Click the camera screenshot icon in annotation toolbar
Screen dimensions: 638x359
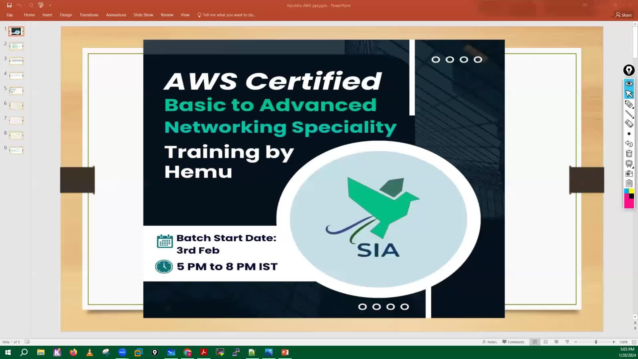point(629,173)
